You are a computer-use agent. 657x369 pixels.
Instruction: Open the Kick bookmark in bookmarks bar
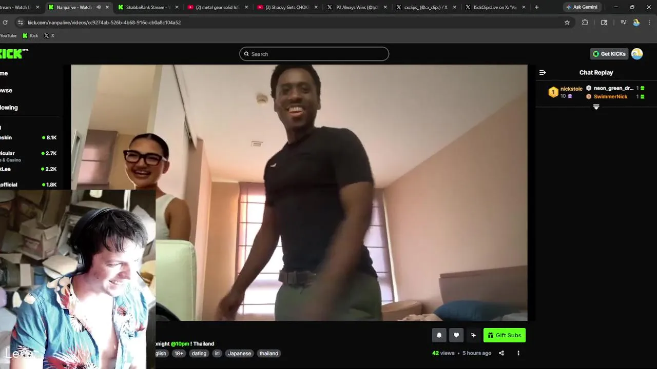(x=30, y=35)
